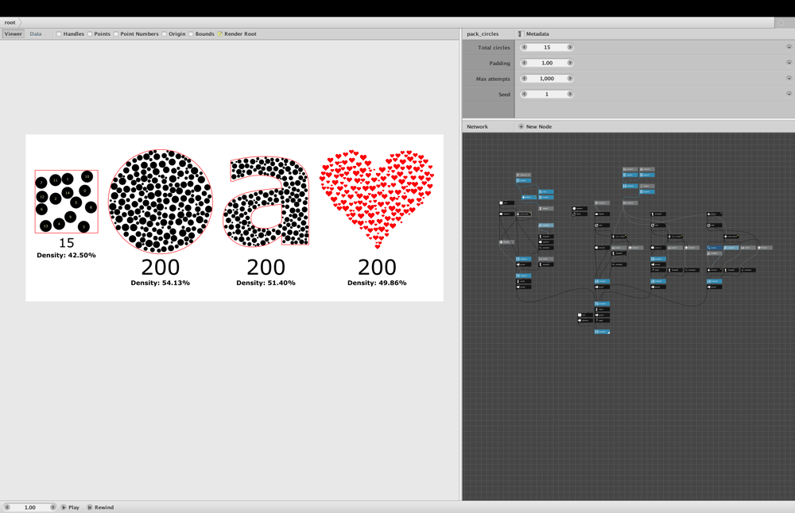
Task: Increase the Total circles value
Action: coord(570,47)
